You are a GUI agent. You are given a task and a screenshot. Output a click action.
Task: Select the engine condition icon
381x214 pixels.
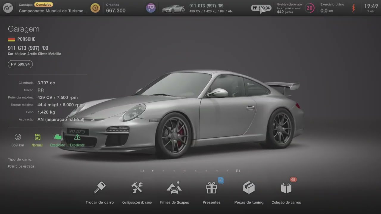57,137
